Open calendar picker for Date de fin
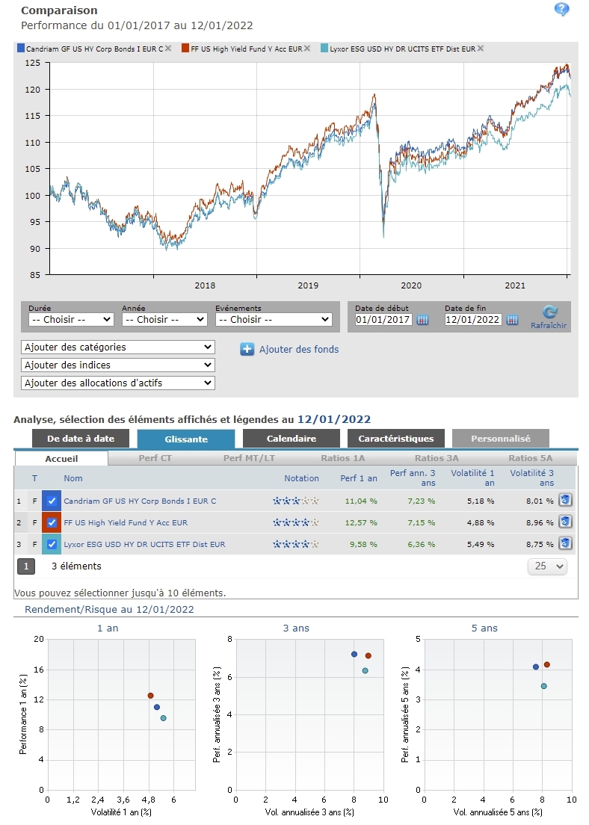The image size is (589, 825). (512, 320)
